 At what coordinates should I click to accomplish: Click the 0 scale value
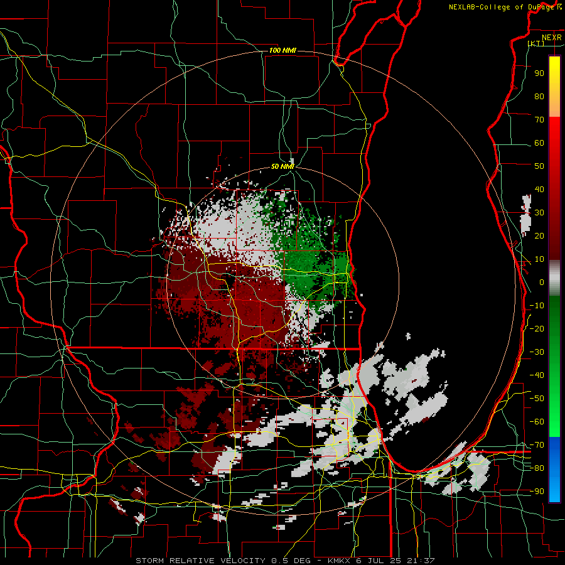542,282
